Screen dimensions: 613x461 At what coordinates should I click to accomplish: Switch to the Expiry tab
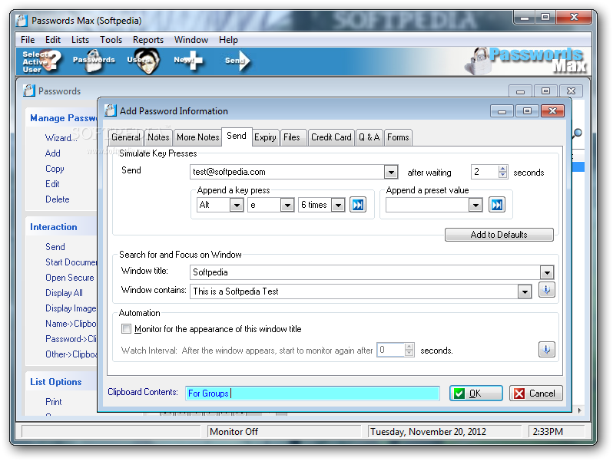(265, 137)
